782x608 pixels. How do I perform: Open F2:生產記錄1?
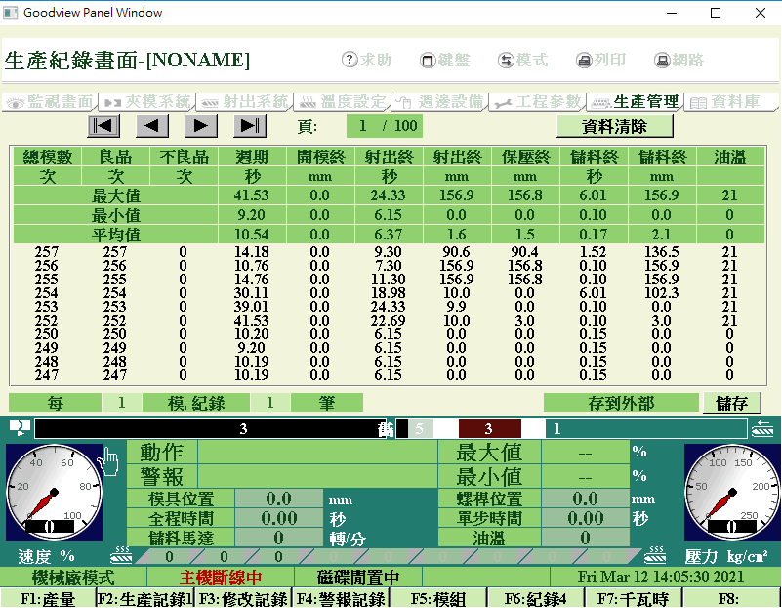pyautogui.click(x=145, y=598)
